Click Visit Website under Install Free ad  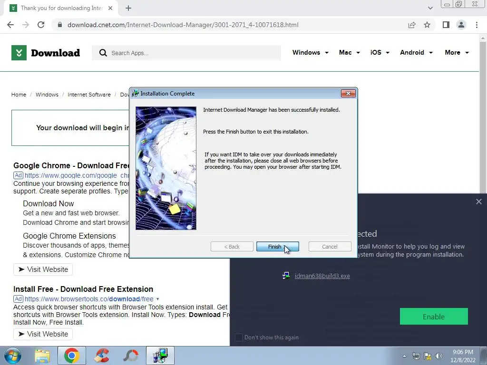click(43, 334)
